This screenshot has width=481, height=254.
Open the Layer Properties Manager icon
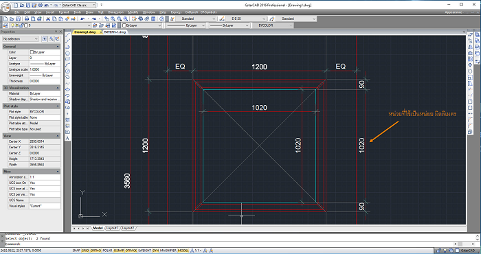coord(5,25)
